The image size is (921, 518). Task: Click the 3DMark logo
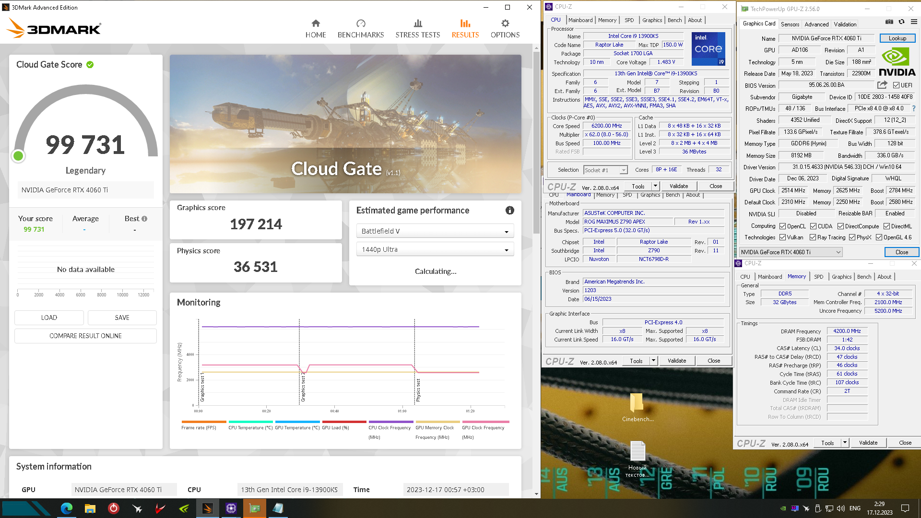(x=54, y=29)
